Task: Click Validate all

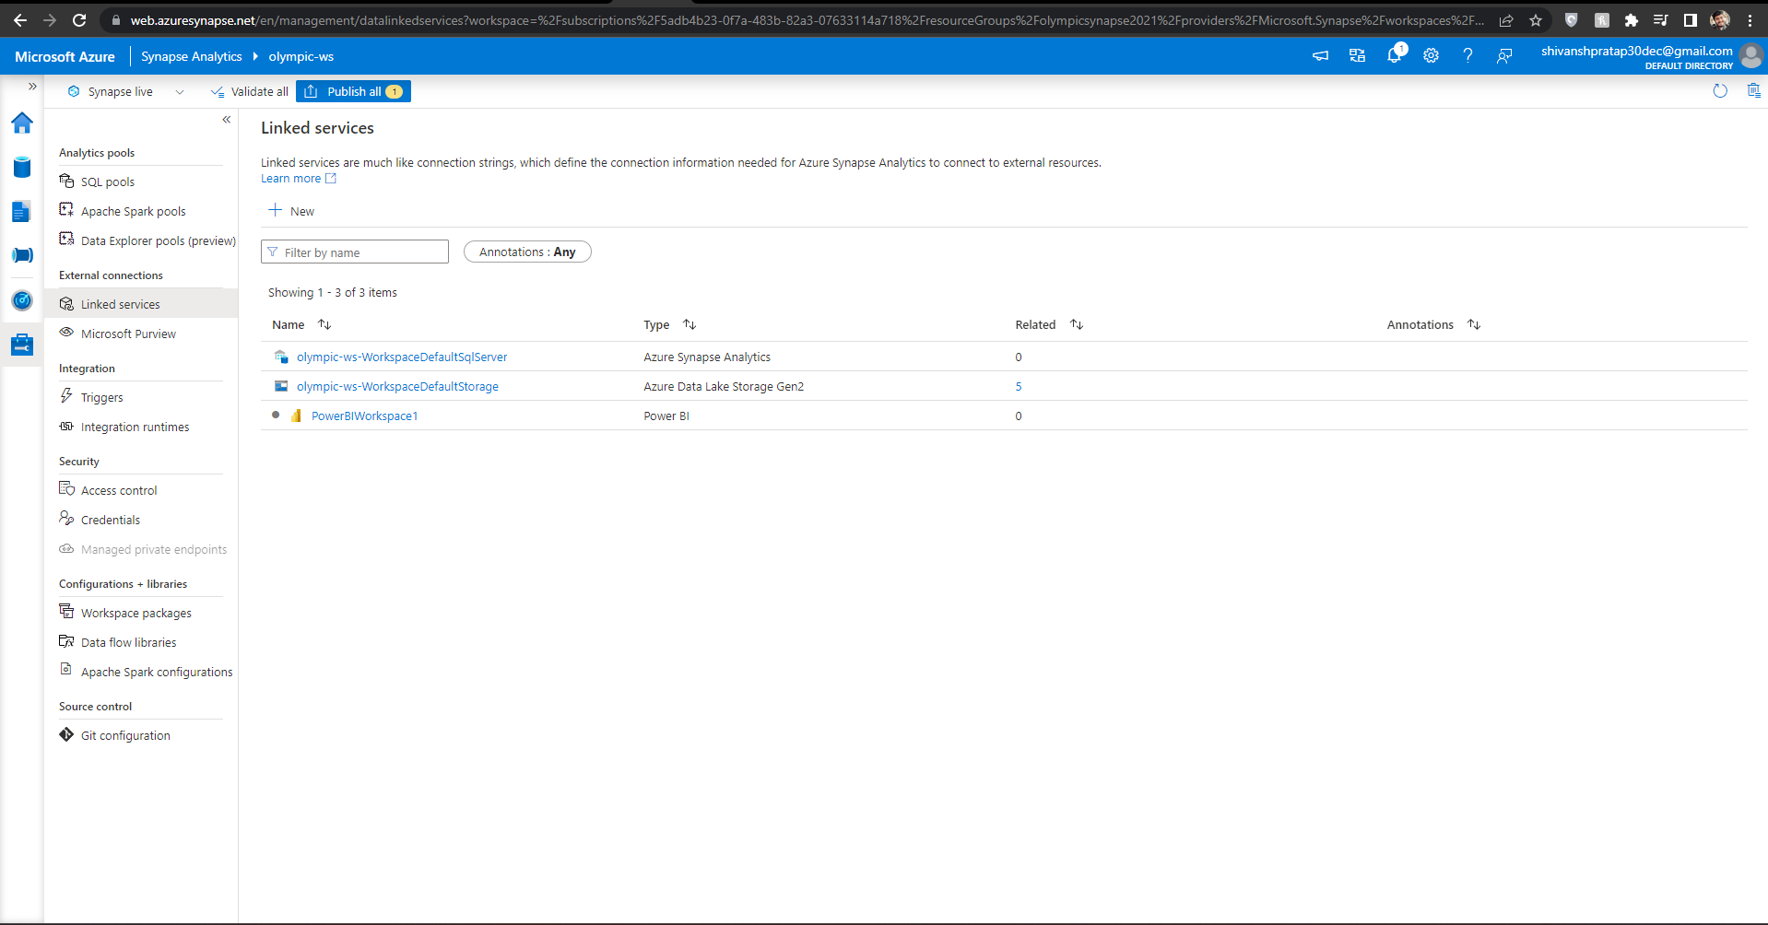Action: pos(249,91)
